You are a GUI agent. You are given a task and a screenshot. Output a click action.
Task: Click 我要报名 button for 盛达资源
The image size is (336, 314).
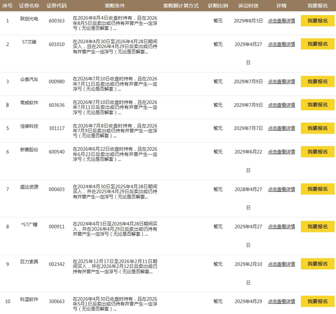coord(318,189)
